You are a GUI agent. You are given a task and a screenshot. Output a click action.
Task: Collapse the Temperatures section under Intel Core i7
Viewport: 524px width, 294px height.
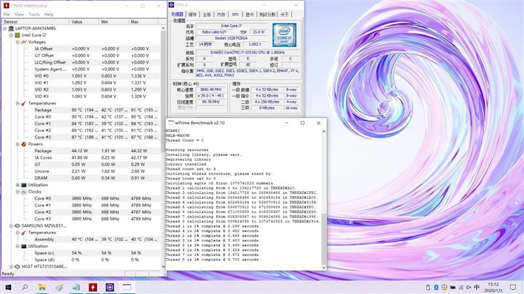point(18,103)
